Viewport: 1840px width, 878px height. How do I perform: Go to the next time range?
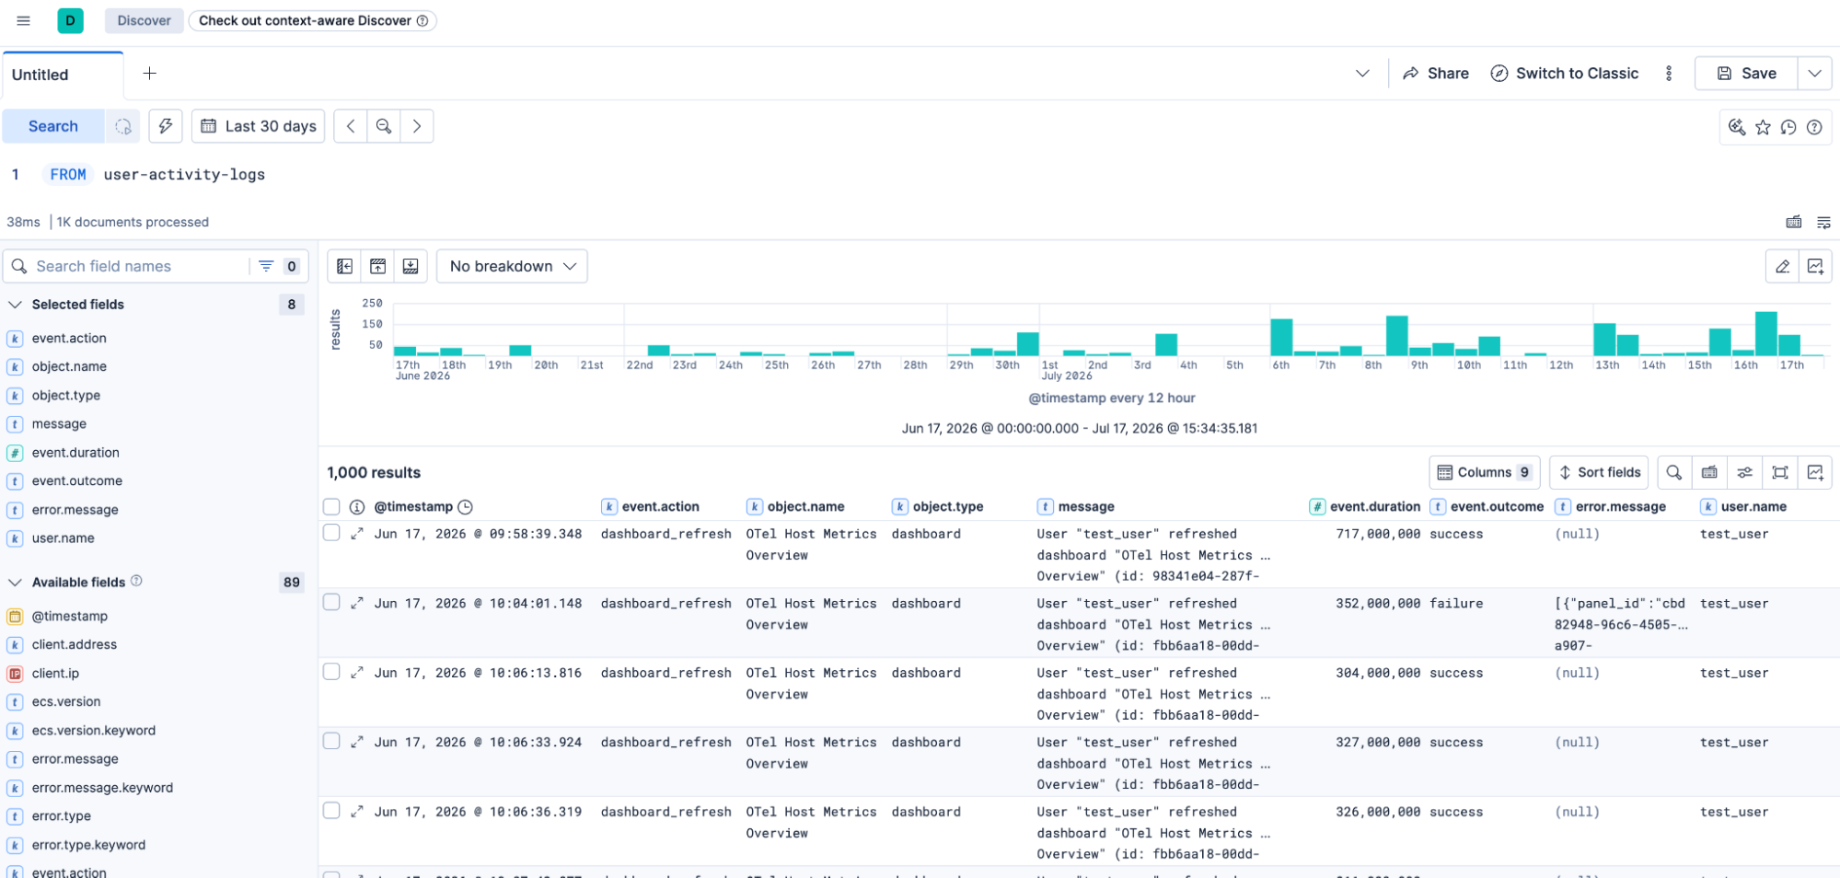tap(417, 126)
